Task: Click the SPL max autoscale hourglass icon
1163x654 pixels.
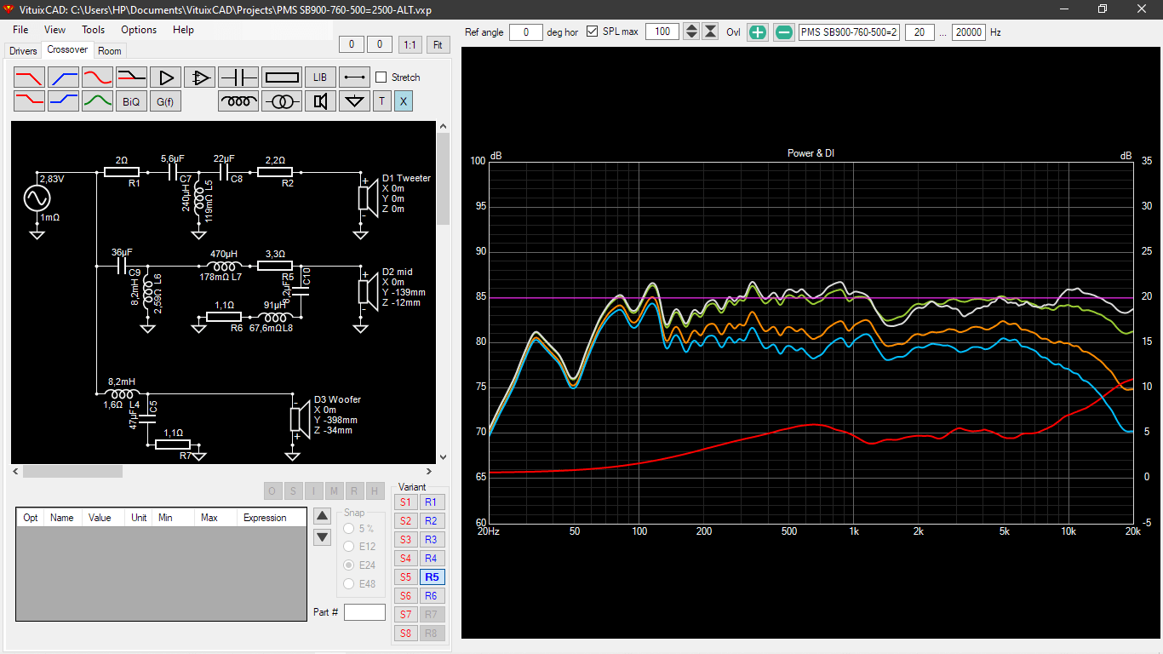Action: [710, 32]
